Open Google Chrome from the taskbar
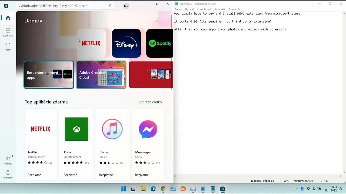346x194 pixels. 163,189
